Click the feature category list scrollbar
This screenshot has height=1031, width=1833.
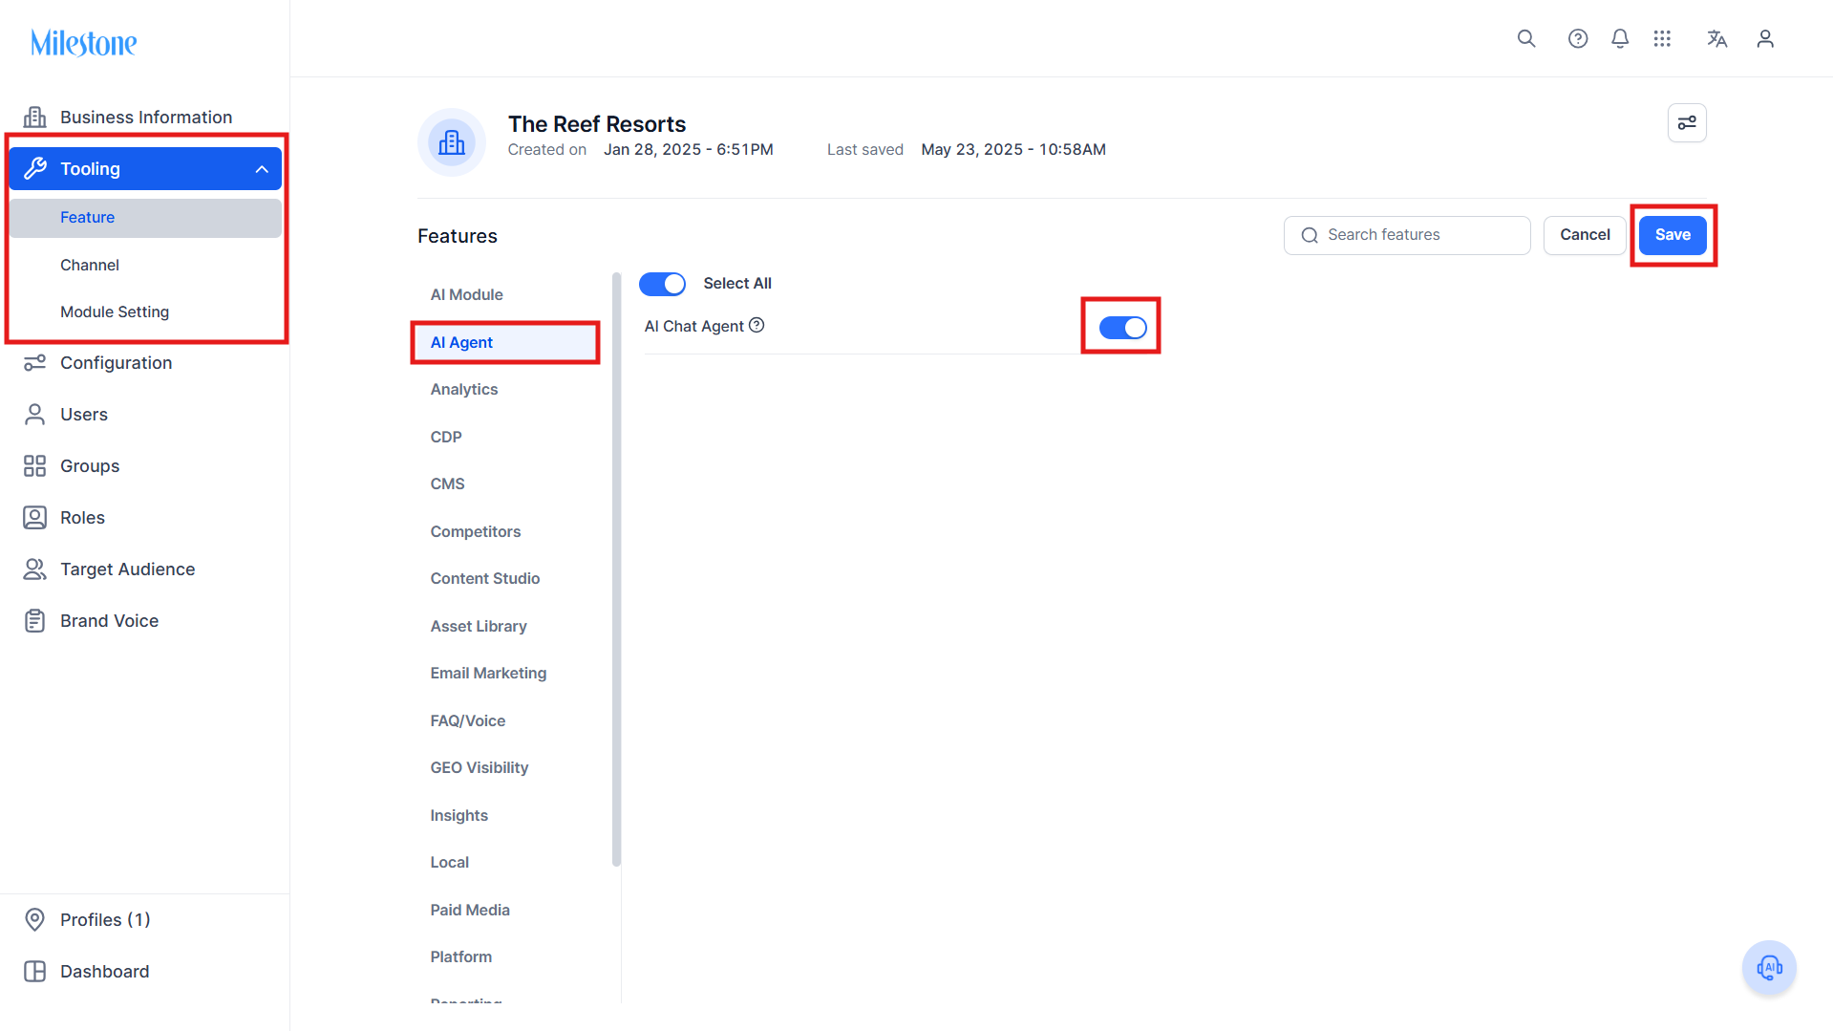[616, 570]
